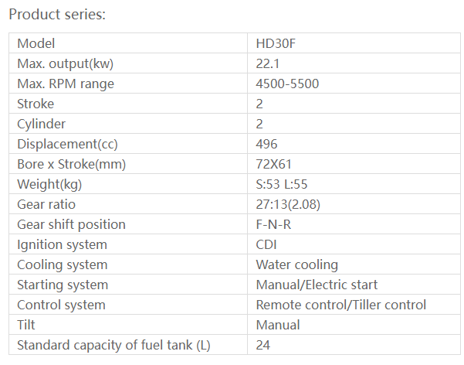Select the 496 displacement value
Viewport: 464px width, 365px height.
tap(266, 144)
